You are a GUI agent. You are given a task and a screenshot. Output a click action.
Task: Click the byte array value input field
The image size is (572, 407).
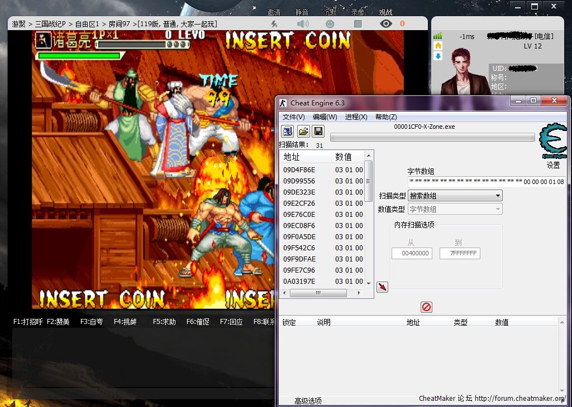click(x=486, y=182)
